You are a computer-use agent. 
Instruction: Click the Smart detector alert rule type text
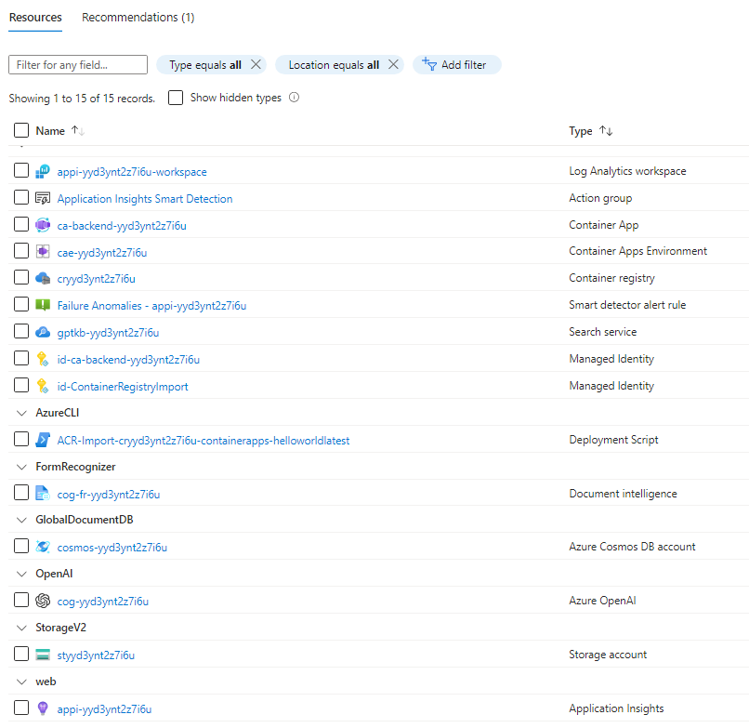click(627, 305)
